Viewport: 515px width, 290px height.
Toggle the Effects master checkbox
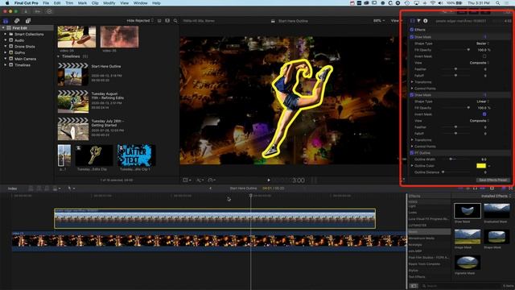point(411,30)
